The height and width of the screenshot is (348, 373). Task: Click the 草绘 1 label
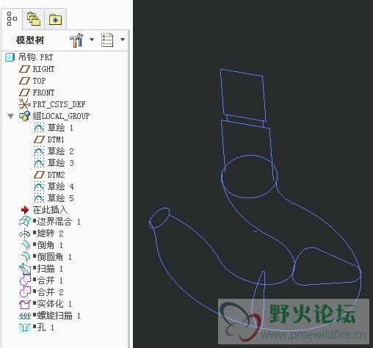pyautogui.click(x=60, y=128)
